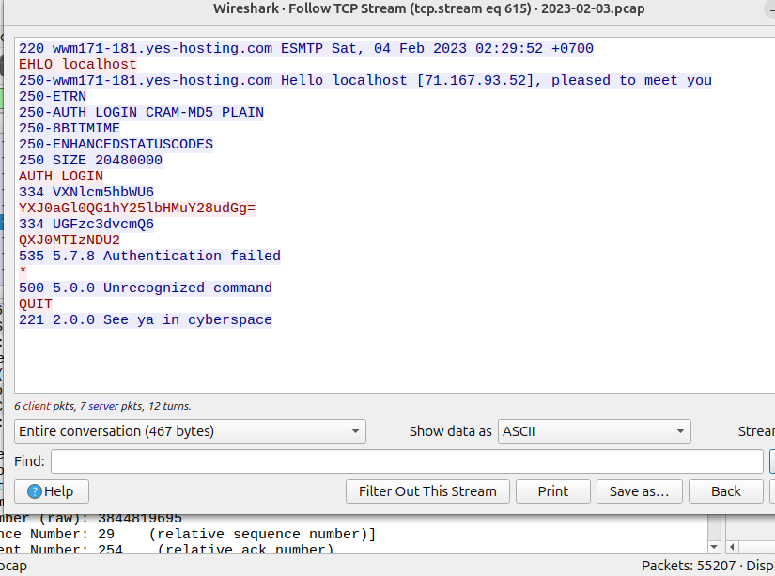Focus the Find text field
The height and width of the screenshot is (576, 775).
(x=407, y=461)
